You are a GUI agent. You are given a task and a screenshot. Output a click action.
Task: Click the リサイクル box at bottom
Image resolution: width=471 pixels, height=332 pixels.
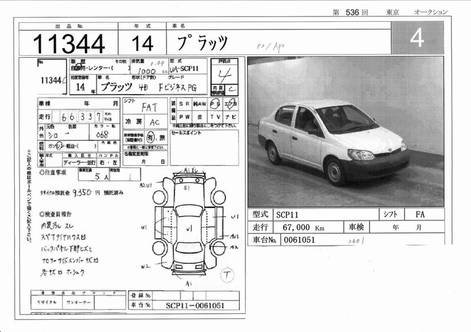point(47,302)
